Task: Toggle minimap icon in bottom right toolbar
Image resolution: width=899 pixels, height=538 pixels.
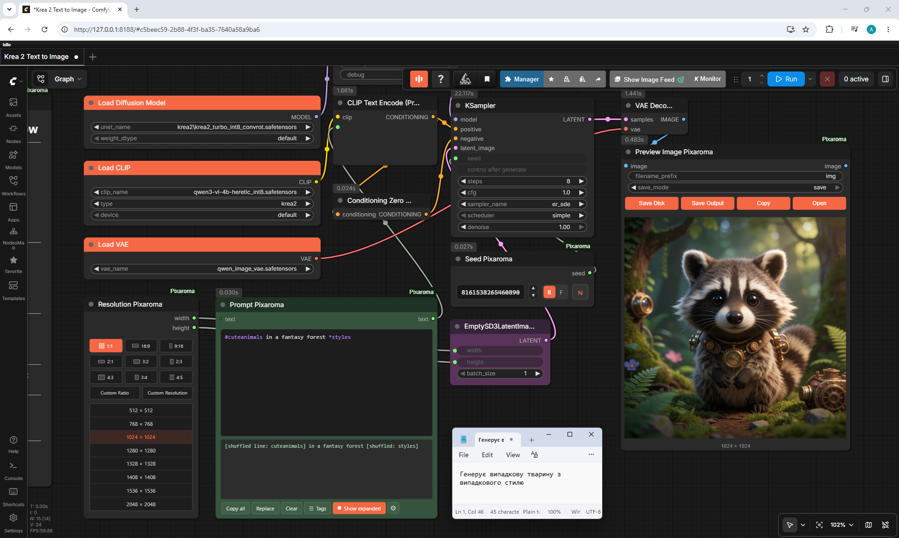Action: [869, 525]
